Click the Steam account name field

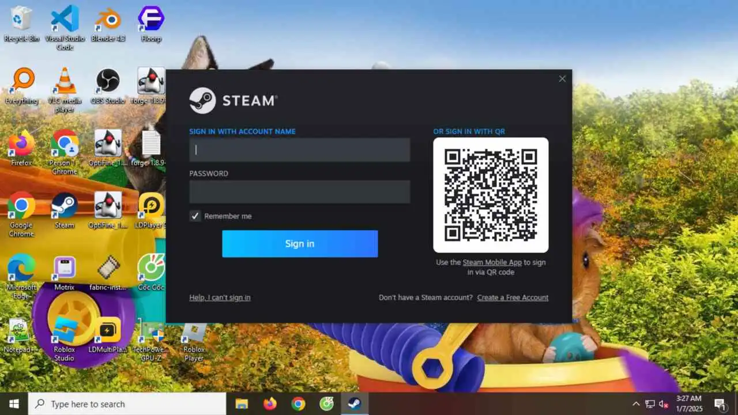(x=300, y=150)
